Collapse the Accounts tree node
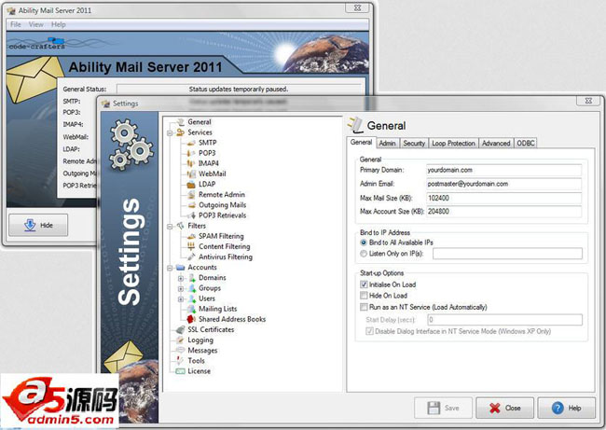 tap(170, 268)
